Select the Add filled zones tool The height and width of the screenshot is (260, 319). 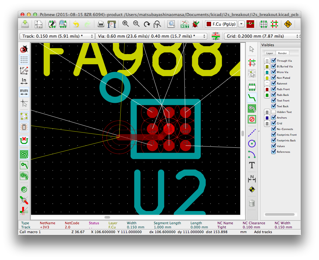[x=252, y=108]
